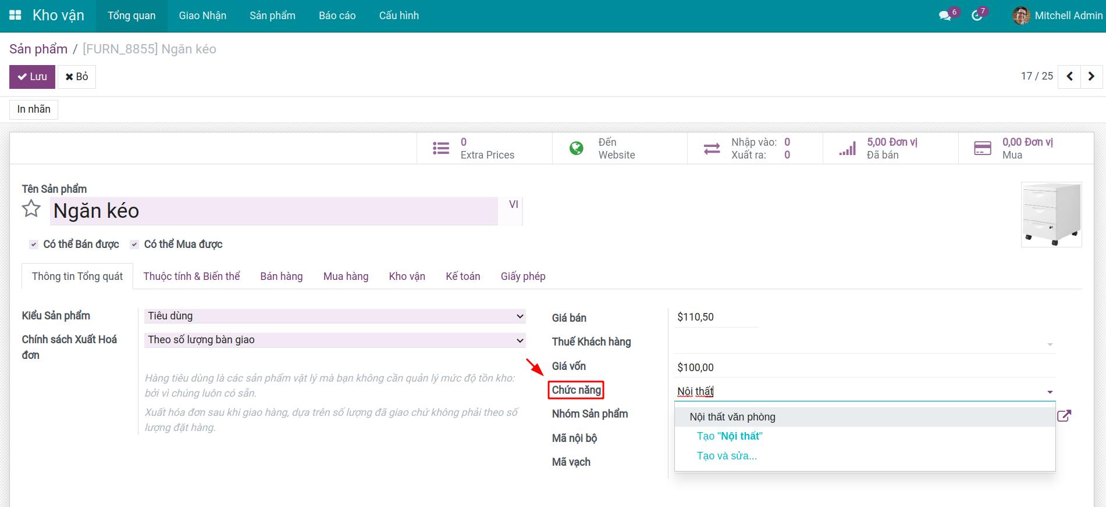
Task: Open the activities clock icon
Action: pos(977,16)
